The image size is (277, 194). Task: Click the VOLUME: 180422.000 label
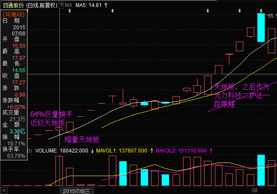coord(62,151)
